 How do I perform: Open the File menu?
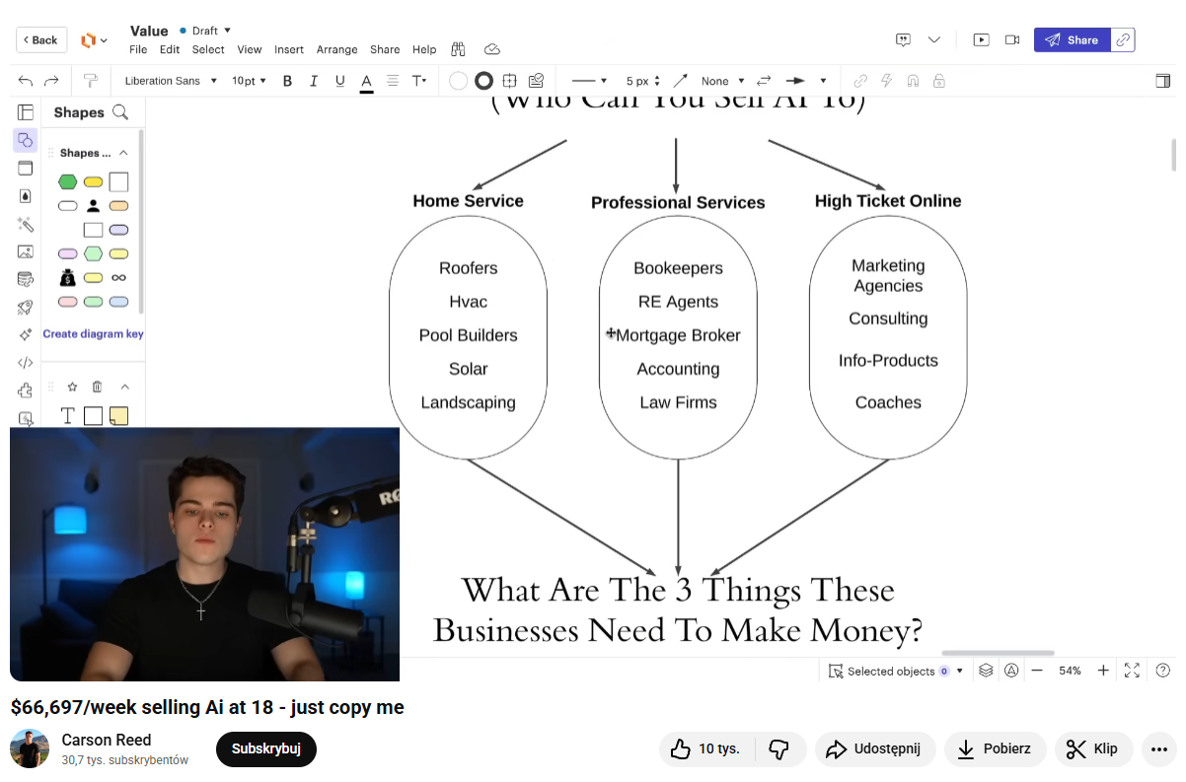tap(138, 49)
